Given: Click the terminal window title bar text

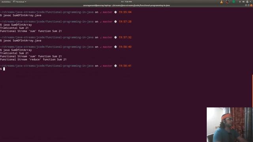Looking at the screenshot, I should pos(126,5).
